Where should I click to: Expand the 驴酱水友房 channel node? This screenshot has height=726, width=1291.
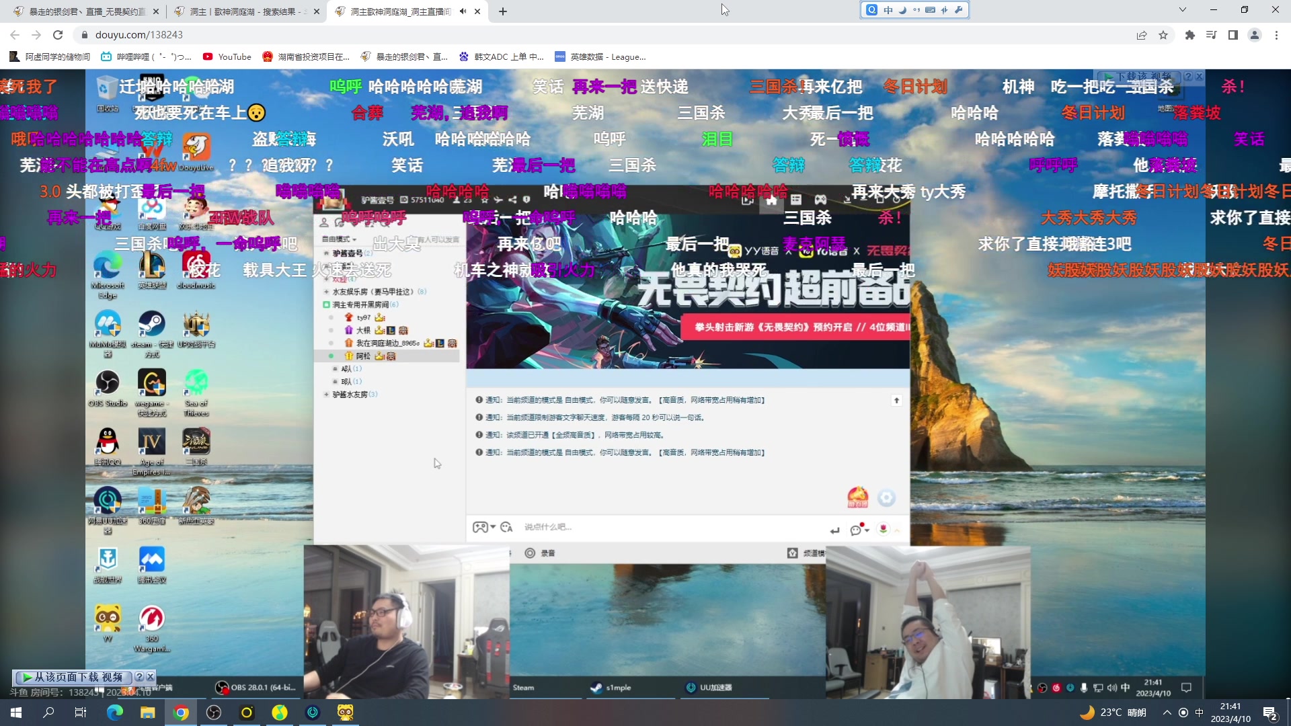326,395
